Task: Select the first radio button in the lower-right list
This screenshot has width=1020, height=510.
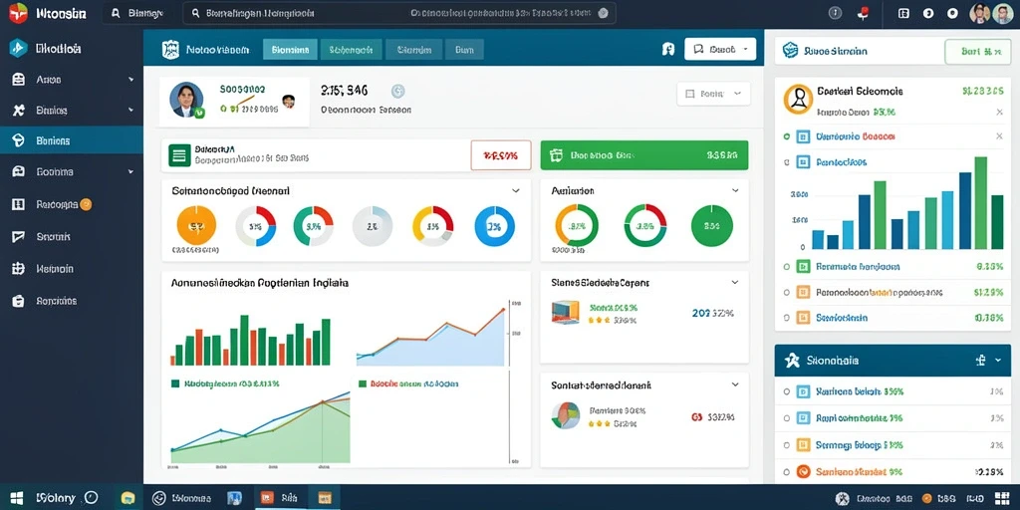Action: tap(787, 391)
